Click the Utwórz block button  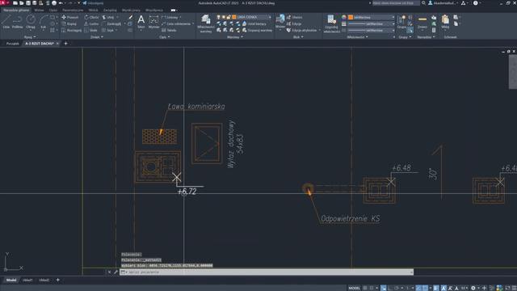[x=294, y=17]
